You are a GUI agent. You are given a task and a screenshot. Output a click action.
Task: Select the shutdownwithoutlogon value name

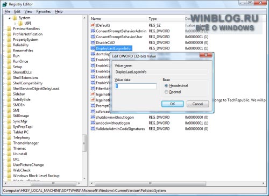(x=115, y=117)
